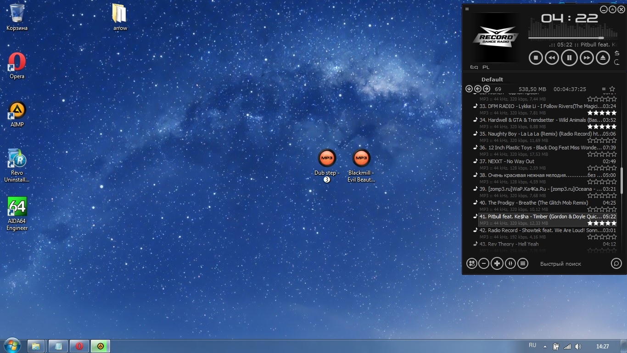Image resolution: width=627 pixels, height=353 pixels.
Task: Click the 14:27 taskbar clock
Action: [602, 347]
